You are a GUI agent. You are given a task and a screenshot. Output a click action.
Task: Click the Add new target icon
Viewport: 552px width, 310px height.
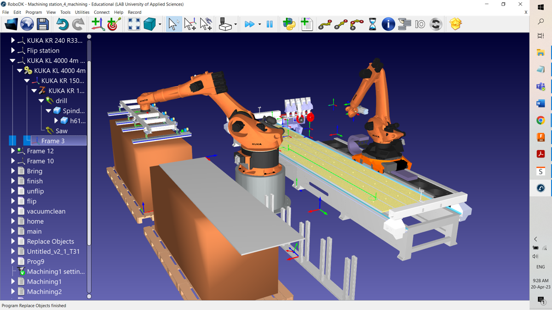[x=114, y=24]
